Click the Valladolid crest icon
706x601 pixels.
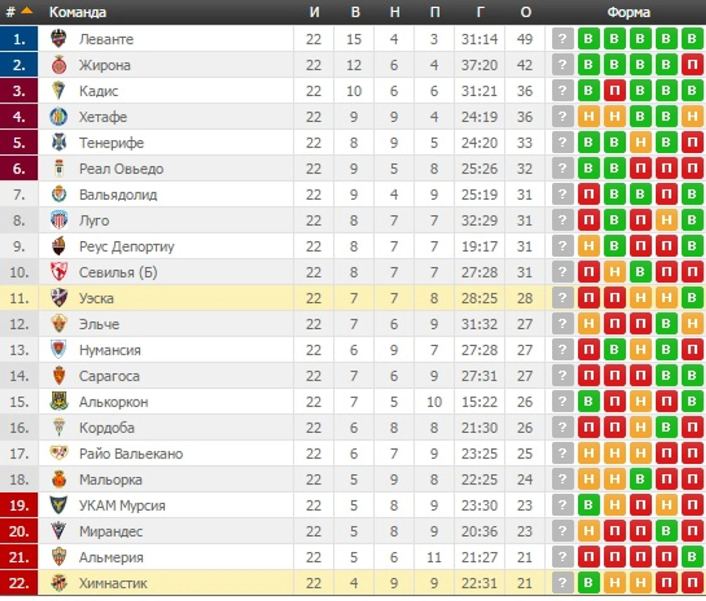pos(59,194)
